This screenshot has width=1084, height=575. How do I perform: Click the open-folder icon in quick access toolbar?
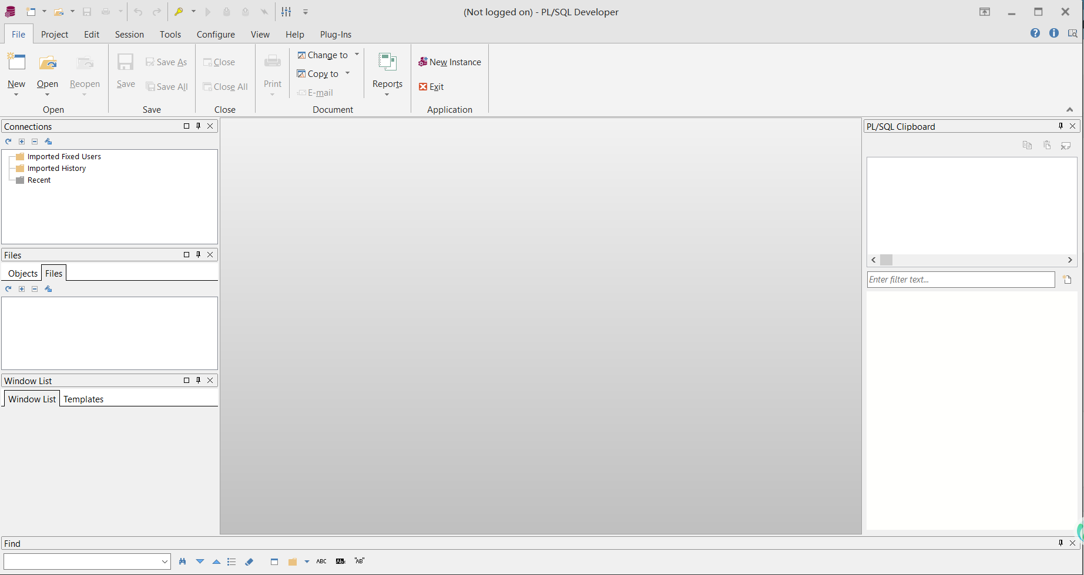click(59, 12)
